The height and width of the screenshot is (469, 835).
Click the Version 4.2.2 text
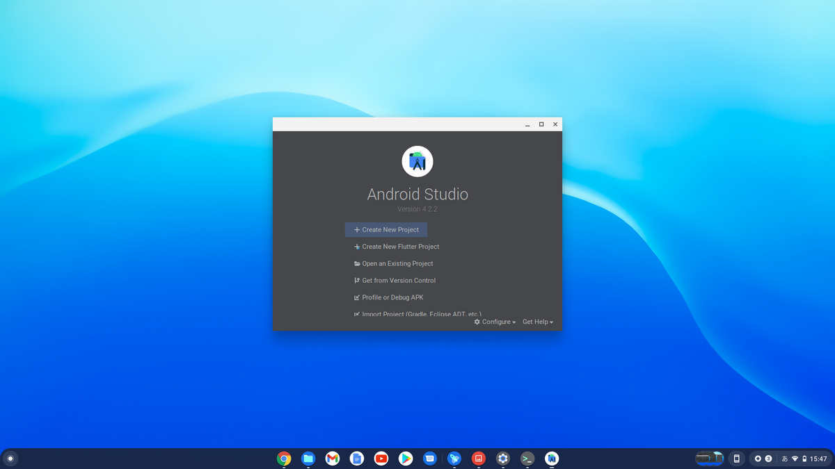417,209
